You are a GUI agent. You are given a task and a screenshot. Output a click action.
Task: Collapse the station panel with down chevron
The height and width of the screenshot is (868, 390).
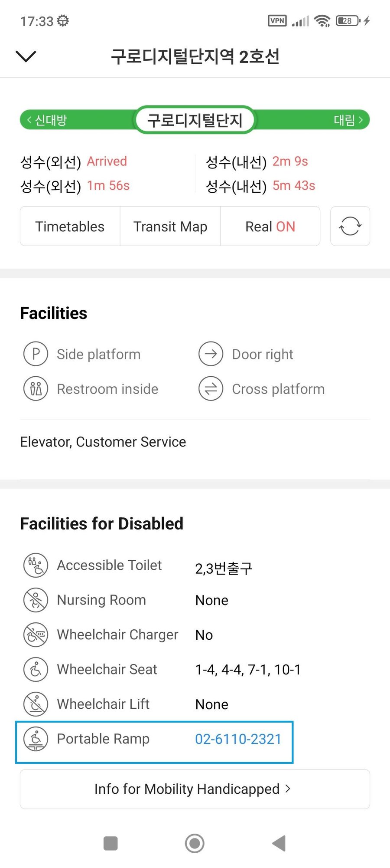26,56
